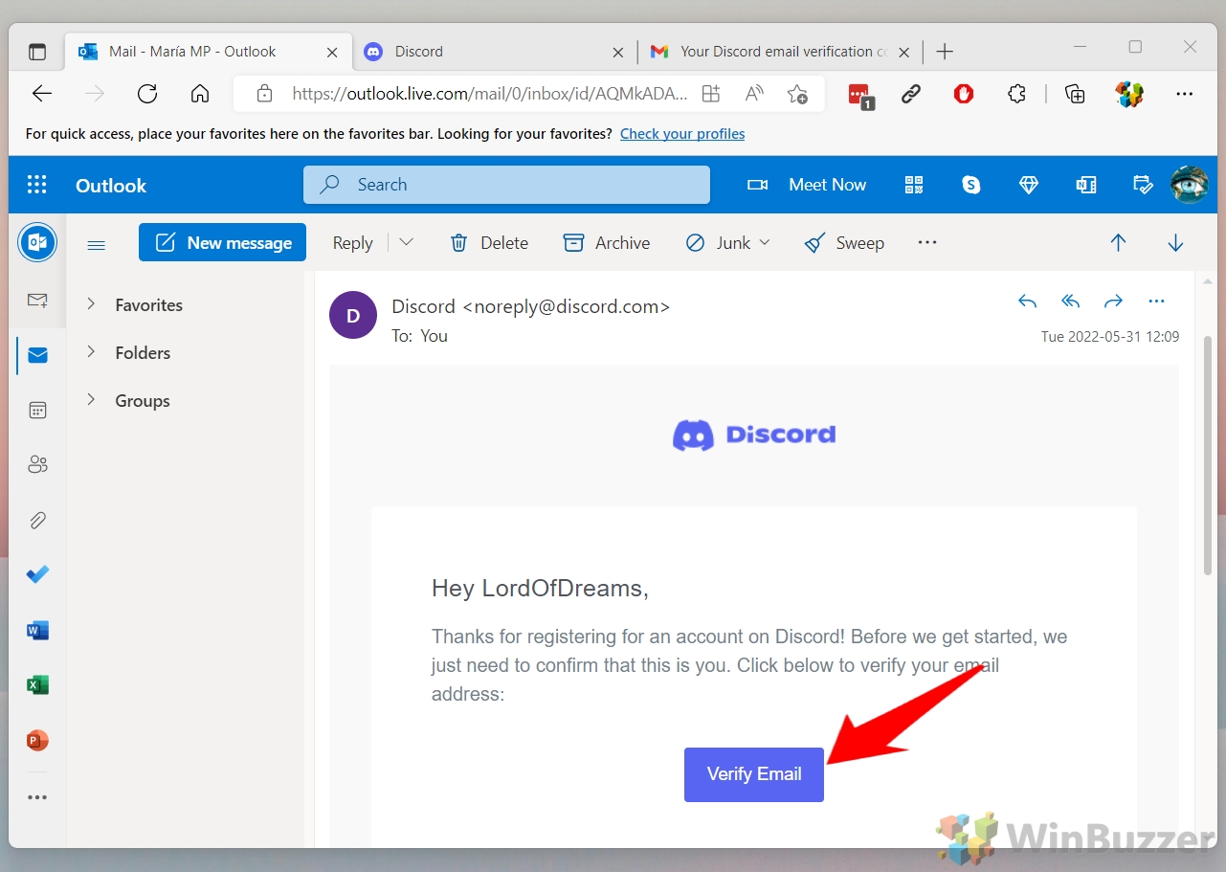Screen dimensions: 1226x872
Task: Open browser settings and more menu
Action: [1185, 93]
